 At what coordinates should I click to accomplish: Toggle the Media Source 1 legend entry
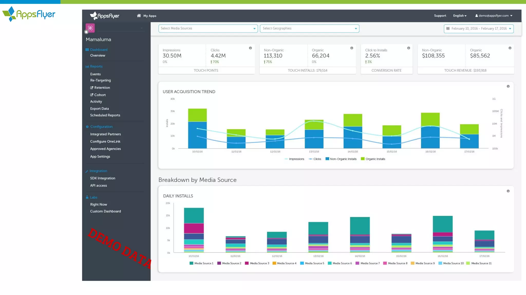(201, 263)
